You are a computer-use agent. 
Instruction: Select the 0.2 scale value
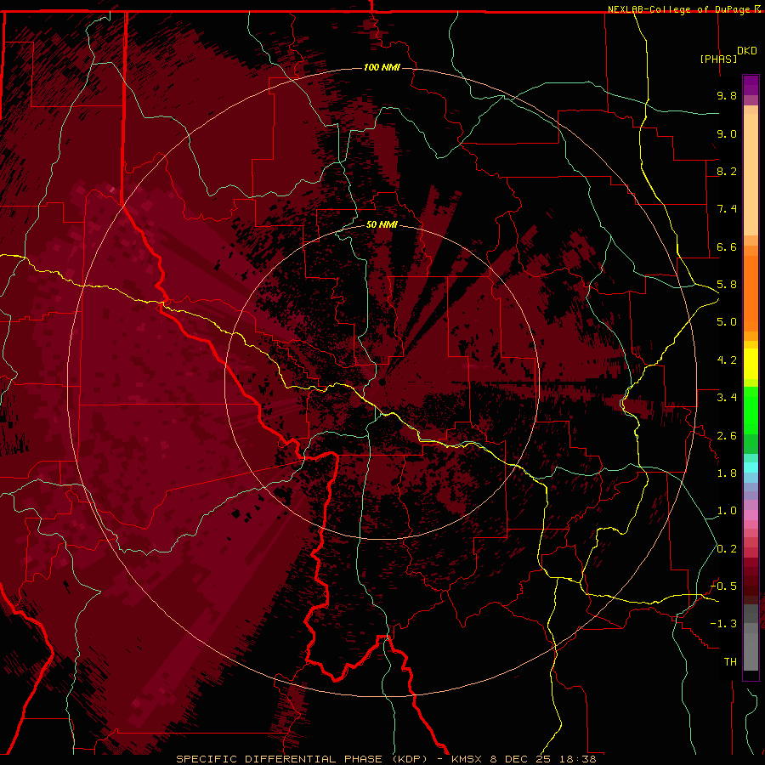(x=727, y=549)
